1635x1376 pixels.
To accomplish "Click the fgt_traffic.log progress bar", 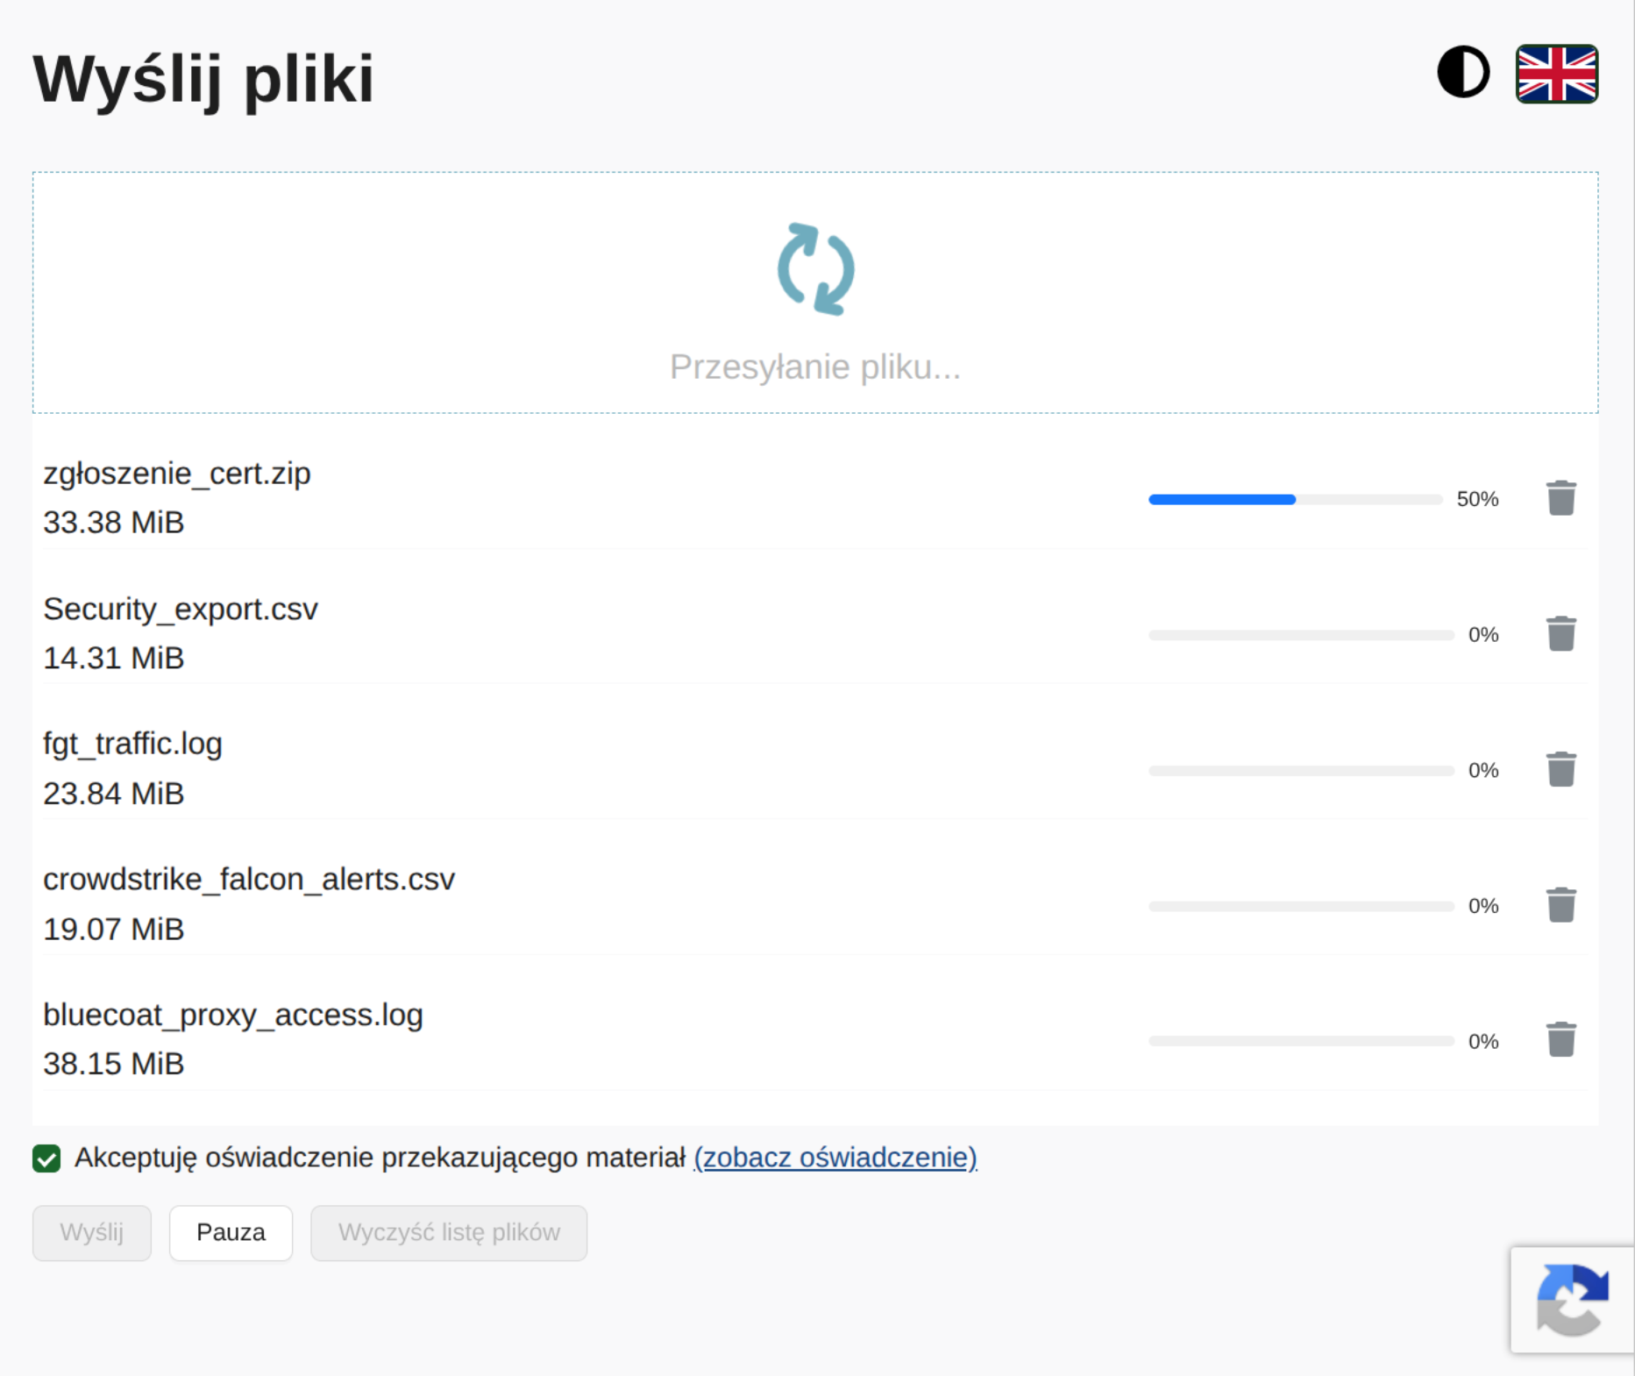I will [x=1302, y=770].
